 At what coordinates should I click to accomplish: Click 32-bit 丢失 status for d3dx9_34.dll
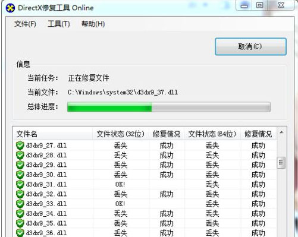121,213
